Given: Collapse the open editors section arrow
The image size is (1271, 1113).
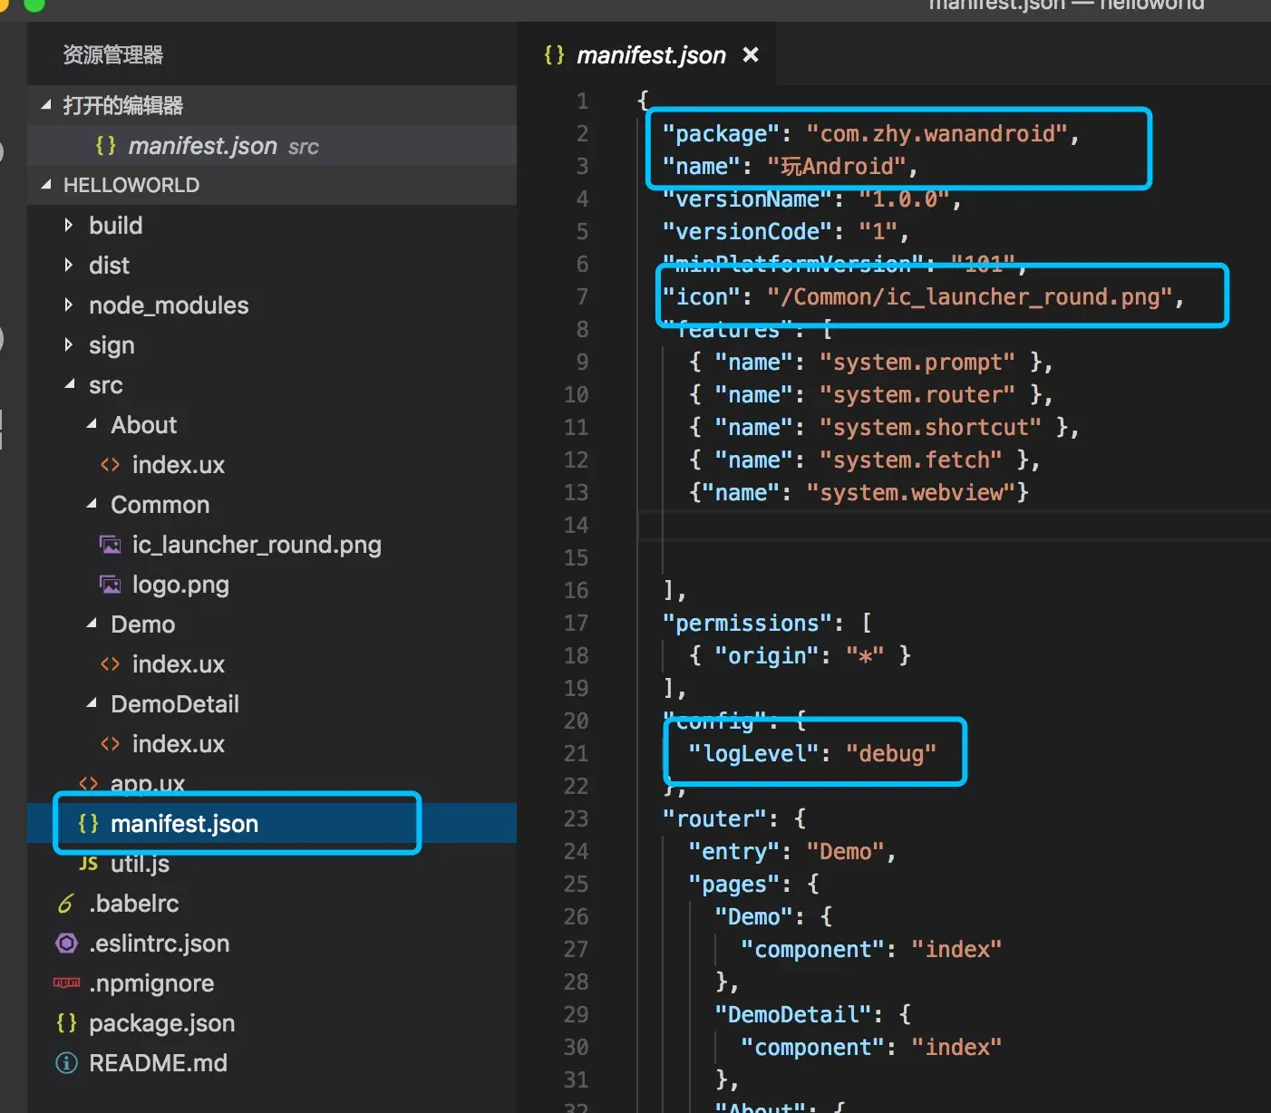Looking at the screenshot, I should (x=46, y=105).
